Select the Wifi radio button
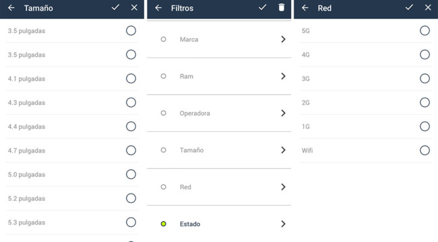The width and height of the screenshot is (438, 242). click(425, 151)
